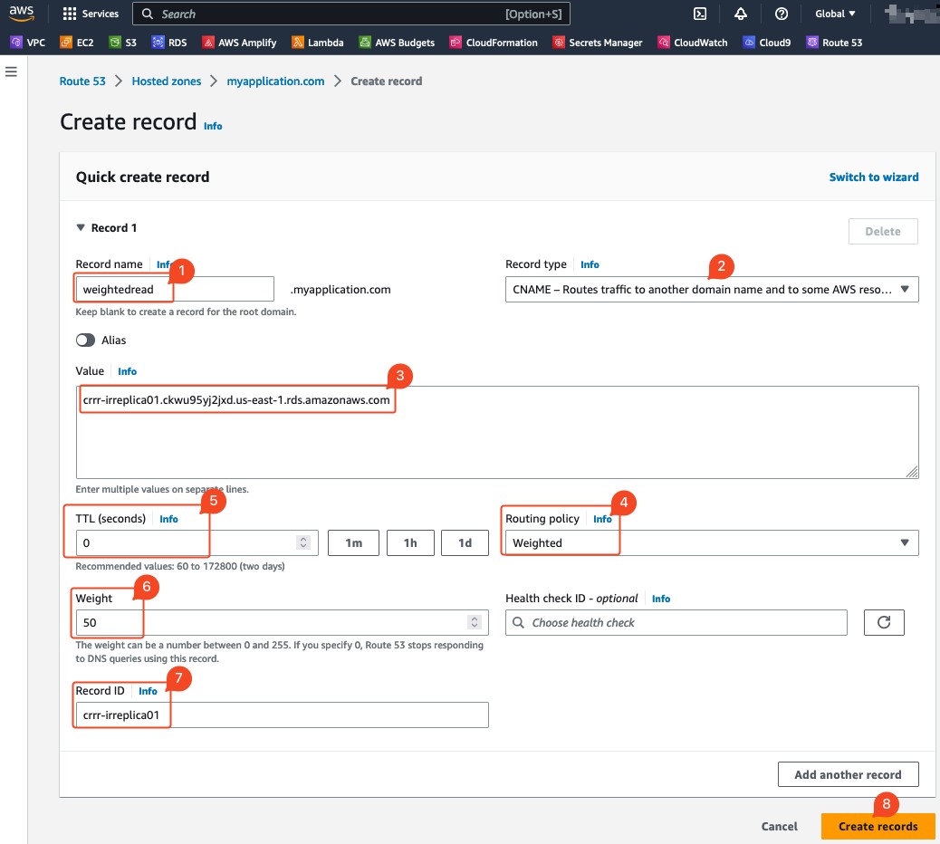Image resolution: width=940 pixels, height=844 pixels.
Task: Open Info link for Health check ID
Action: 661,599
